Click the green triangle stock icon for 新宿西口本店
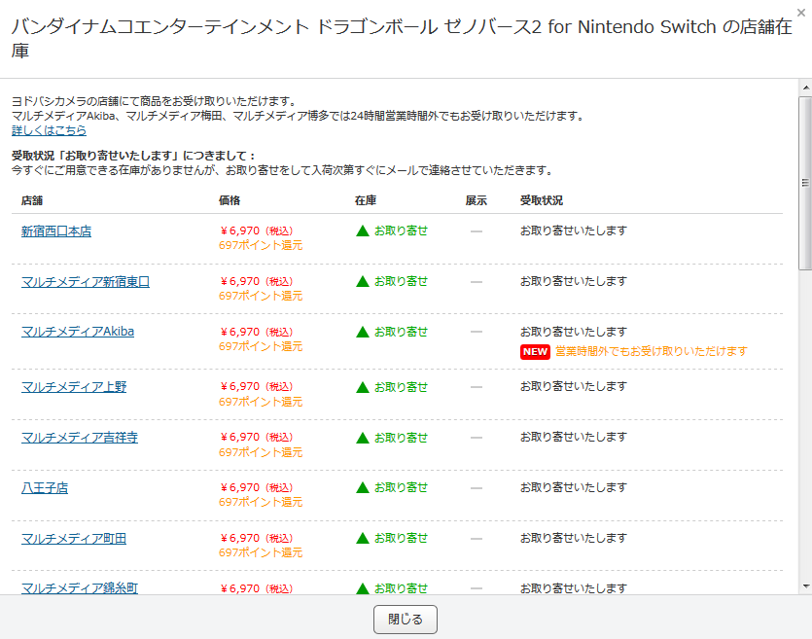The height and width of the screenshot is (639, 812). tap(363, 231)
